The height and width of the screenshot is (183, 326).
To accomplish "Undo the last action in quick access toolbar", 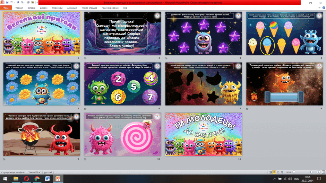I will click(x=12, y=2).
